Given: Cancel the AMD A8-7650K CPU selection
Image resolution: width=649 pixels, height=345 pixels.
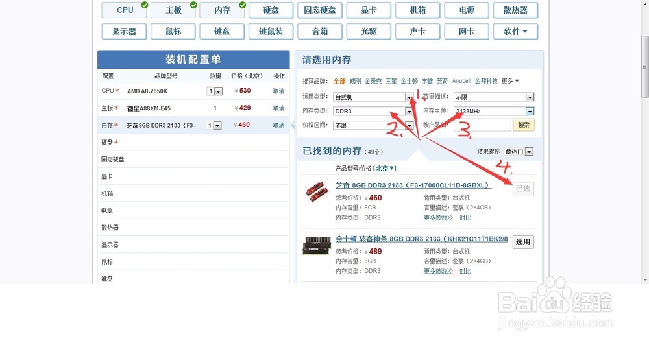Looking at the screenshot, I should [278, 91].
